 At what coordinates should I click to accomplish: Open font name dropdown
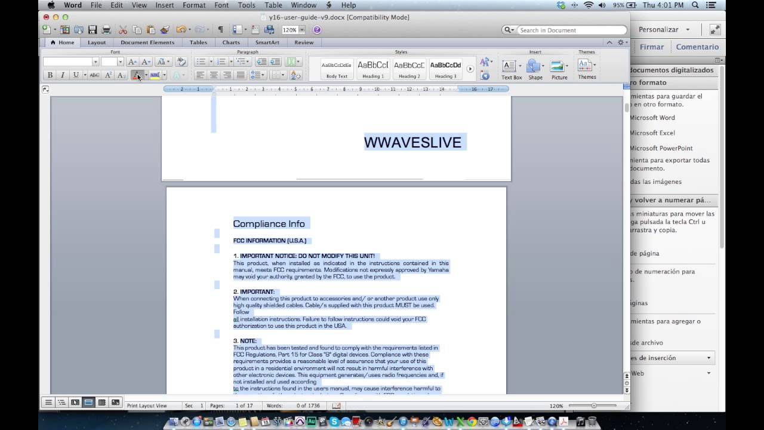[95, 62]
